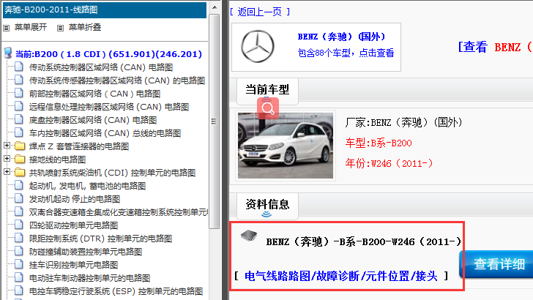Expand the 接地线的电路图 folder node

[7, 159]
